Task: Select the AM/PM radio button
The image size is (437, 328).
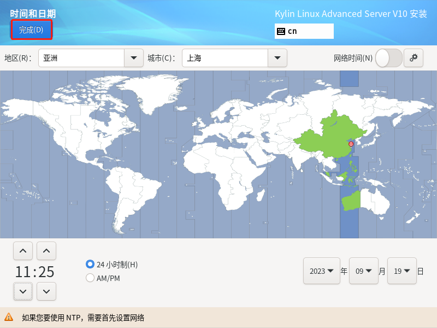Action: click(x=90, y=278)
